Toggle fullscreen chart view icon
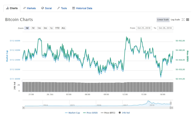 183,20
